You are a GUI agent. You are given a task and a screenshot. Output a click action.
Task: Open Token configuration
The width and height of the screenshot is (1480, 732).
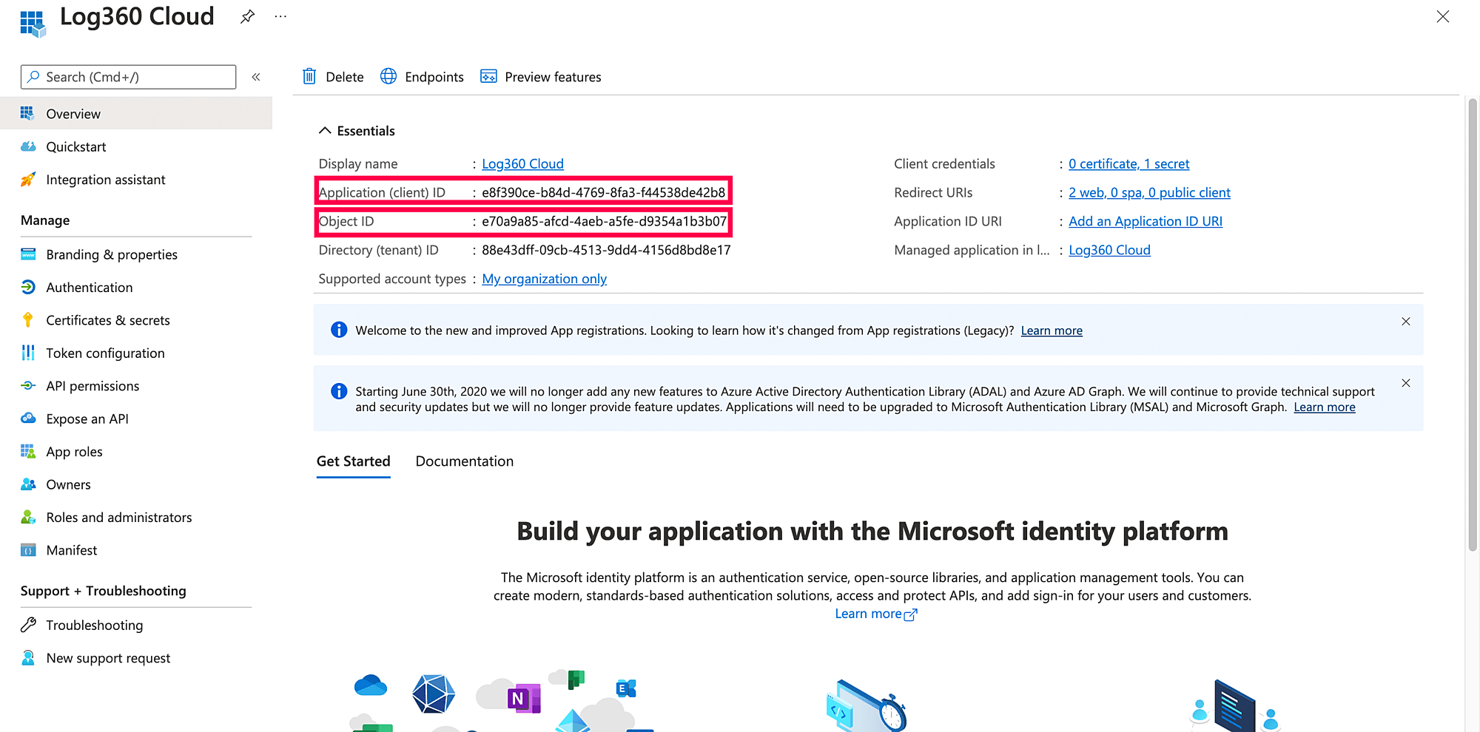pos(105,353)
